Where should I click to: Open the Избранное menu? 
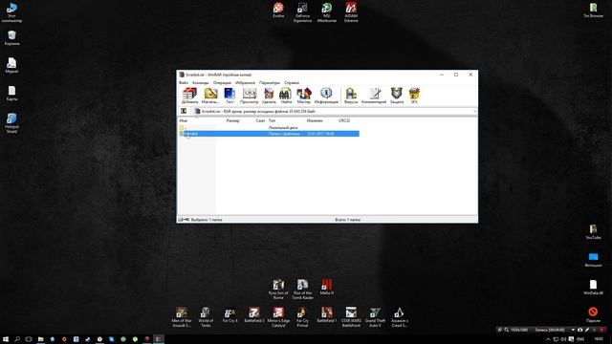pos(245,83)
